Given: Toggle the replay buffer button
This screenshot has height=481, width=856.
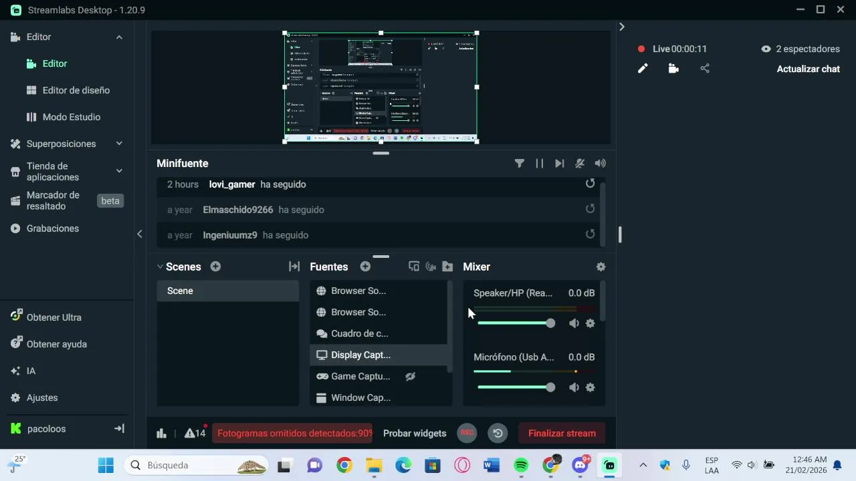Looking at the screenshot, I should 498,433.
